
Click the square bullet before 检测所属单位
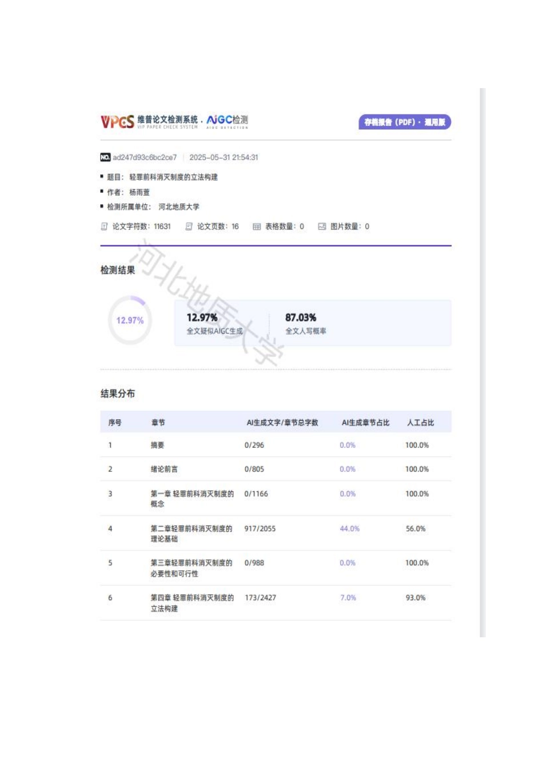[101, 207]
